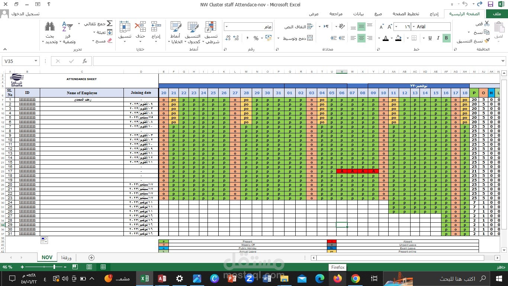Open Firefox from the Windows taskbar
Image resolution: width=508 pixels, height=286 pixels.
[x=338, y=279]
